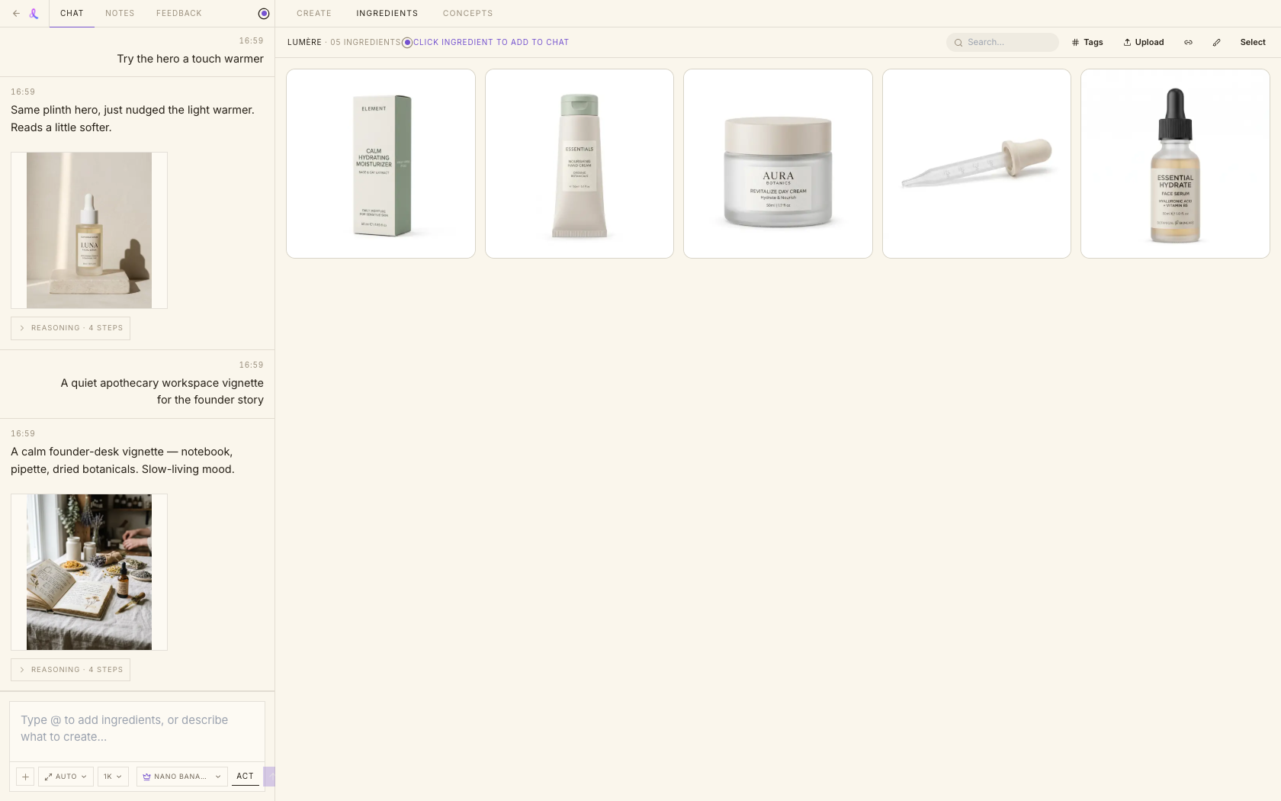Screen dimensions: 1281x801
Task: Add the pipette dropper ingredient to chat
Action: point(977,164)
